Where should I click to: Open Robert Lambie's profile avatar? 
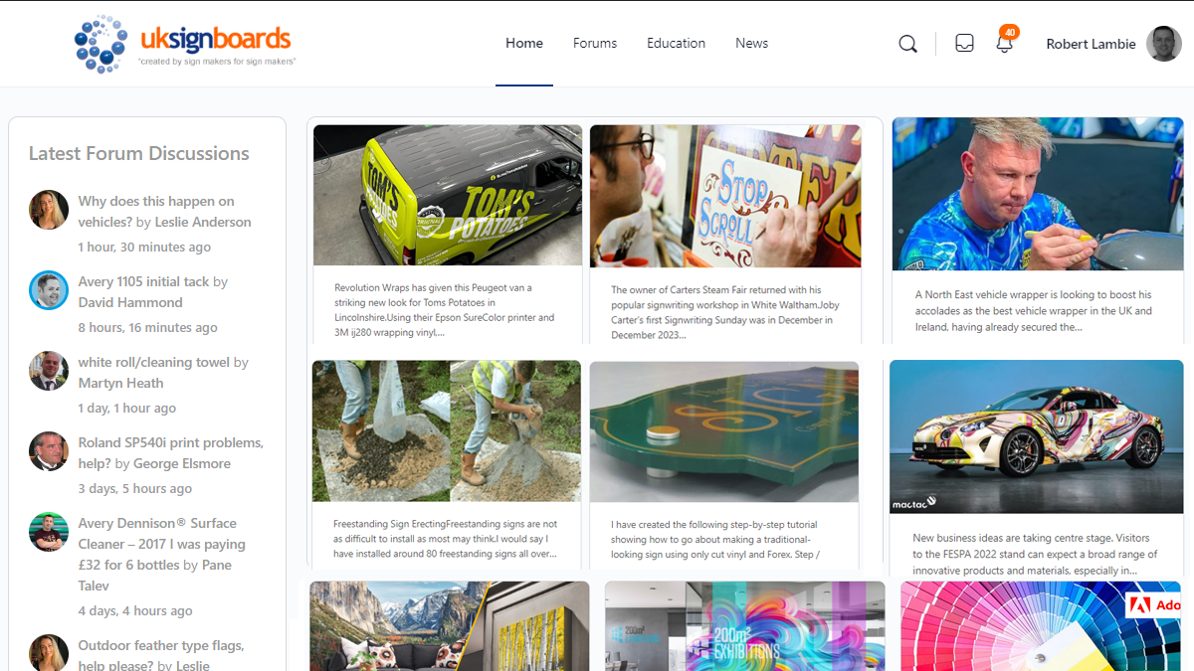(1164, 44)
